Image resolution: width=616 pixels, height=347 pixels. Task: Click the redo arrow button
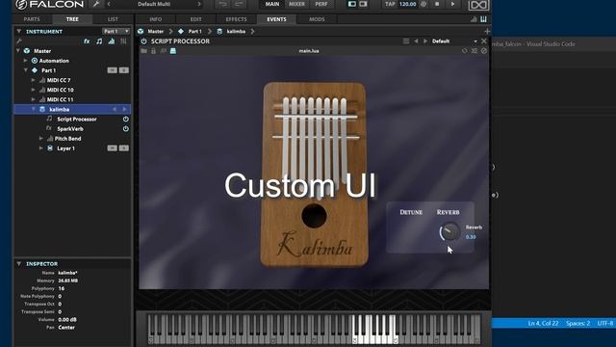(239, 4)
